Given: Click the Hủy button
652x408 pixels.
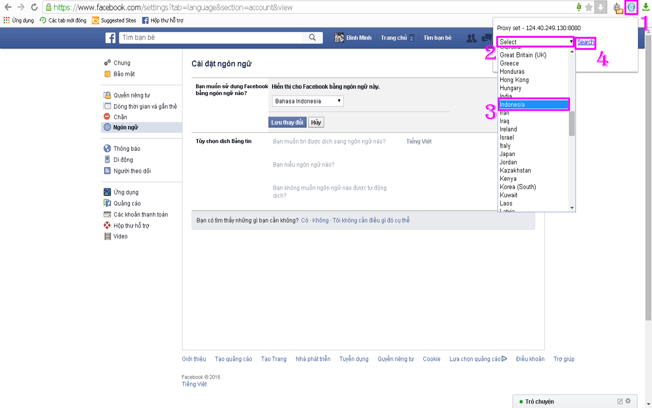Looking at the screenshot, I should [316, 122].
